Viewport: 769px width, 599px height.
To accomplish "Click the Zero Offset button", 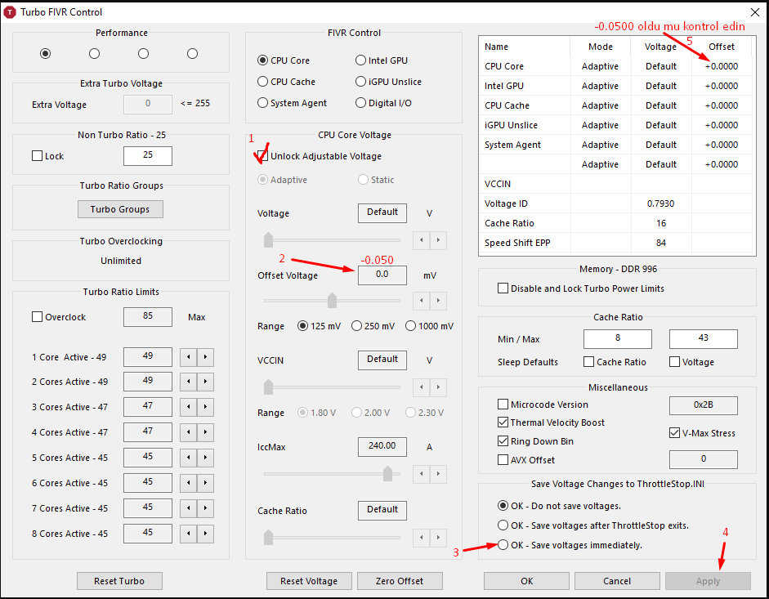I will coord(400,581).
